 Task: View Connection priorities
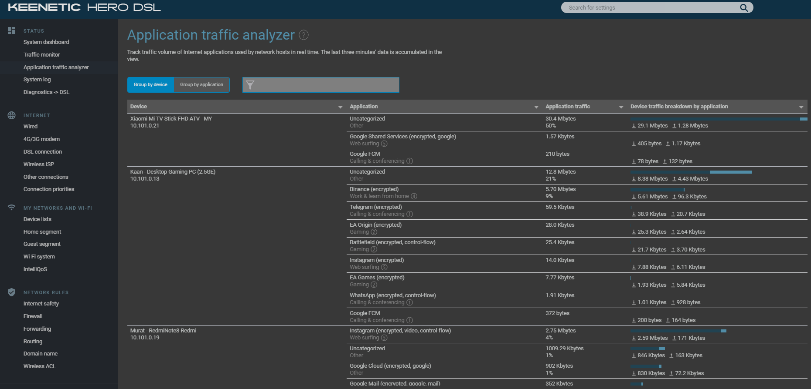(49, 189)
